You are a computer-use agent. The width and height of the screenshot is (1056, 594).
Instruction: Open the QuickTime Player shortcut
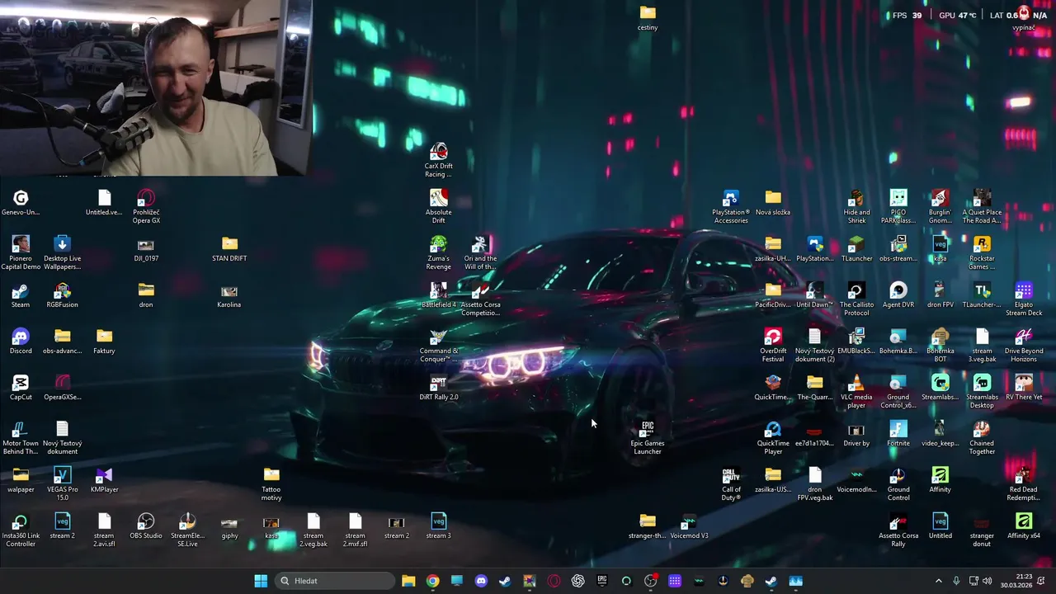point(773,438)
